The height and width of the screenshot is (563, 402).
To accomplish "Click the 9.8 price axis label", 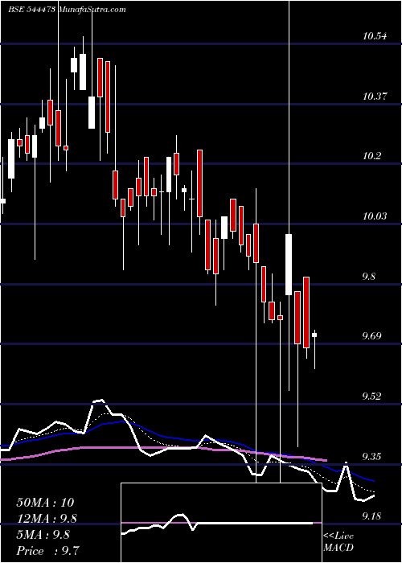I will (x=370, y=277).
